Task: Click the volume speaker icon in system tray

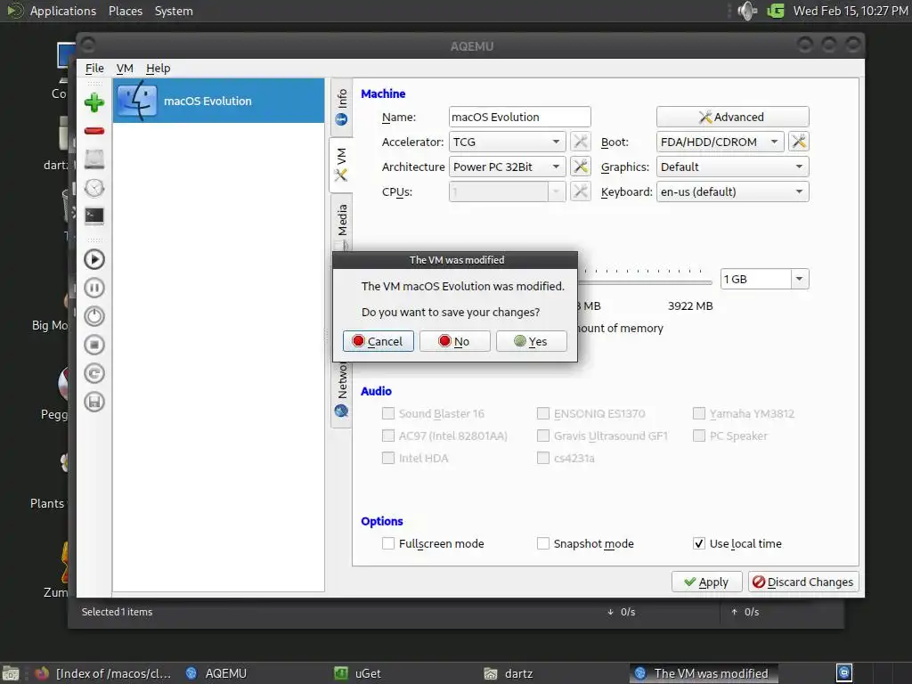Action: pos(747,11)
